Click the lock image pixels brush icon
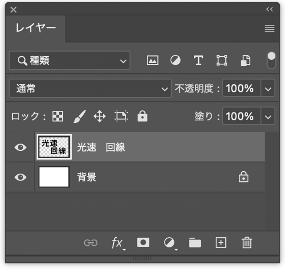285x270 pixels. coord(79,116)
